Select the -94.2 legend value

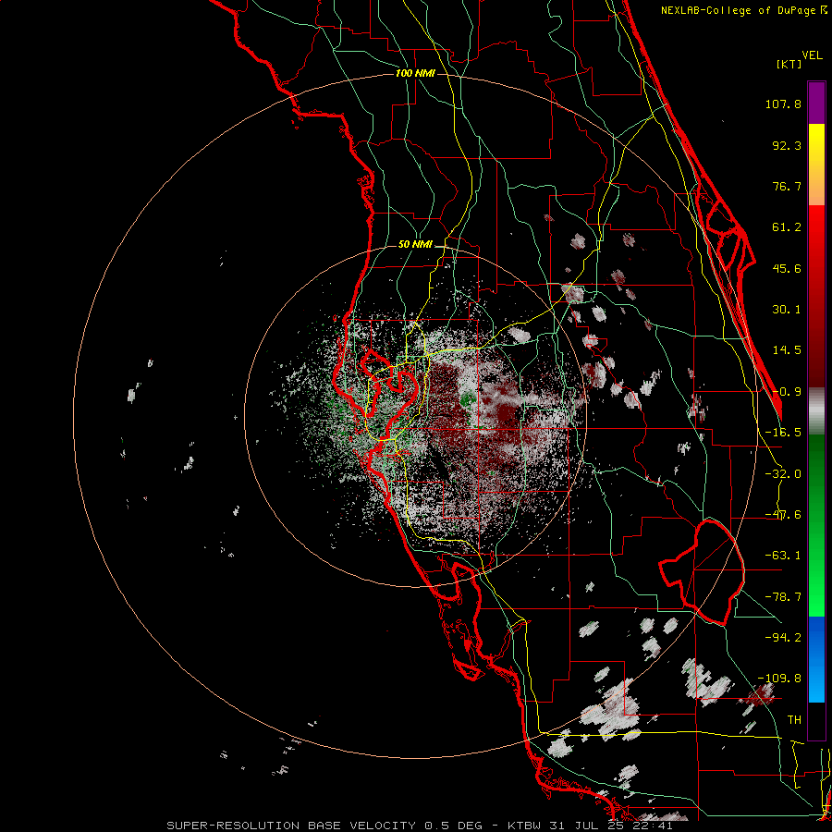pyautogui.click(x=783, y=638)
